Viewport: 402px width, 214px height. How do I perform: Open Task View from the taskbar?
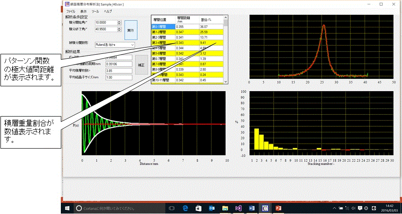coord(172,208)
